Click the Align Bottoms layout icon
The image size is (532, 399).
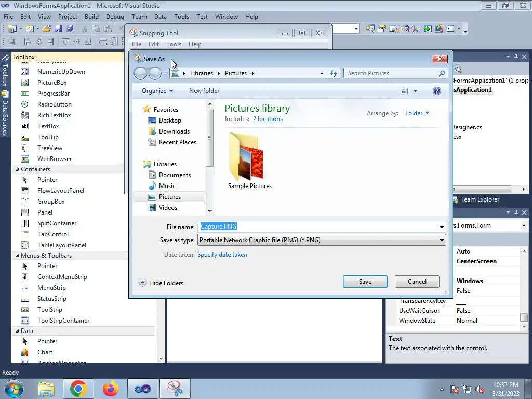pos(88,42)
